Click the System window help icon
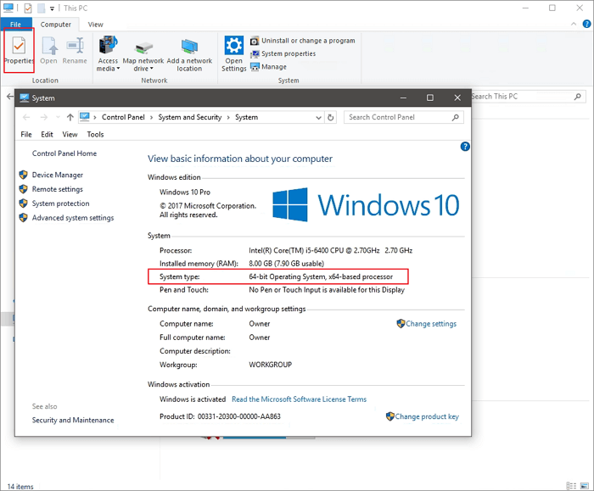The image size is (594, 491). [465, 147]
